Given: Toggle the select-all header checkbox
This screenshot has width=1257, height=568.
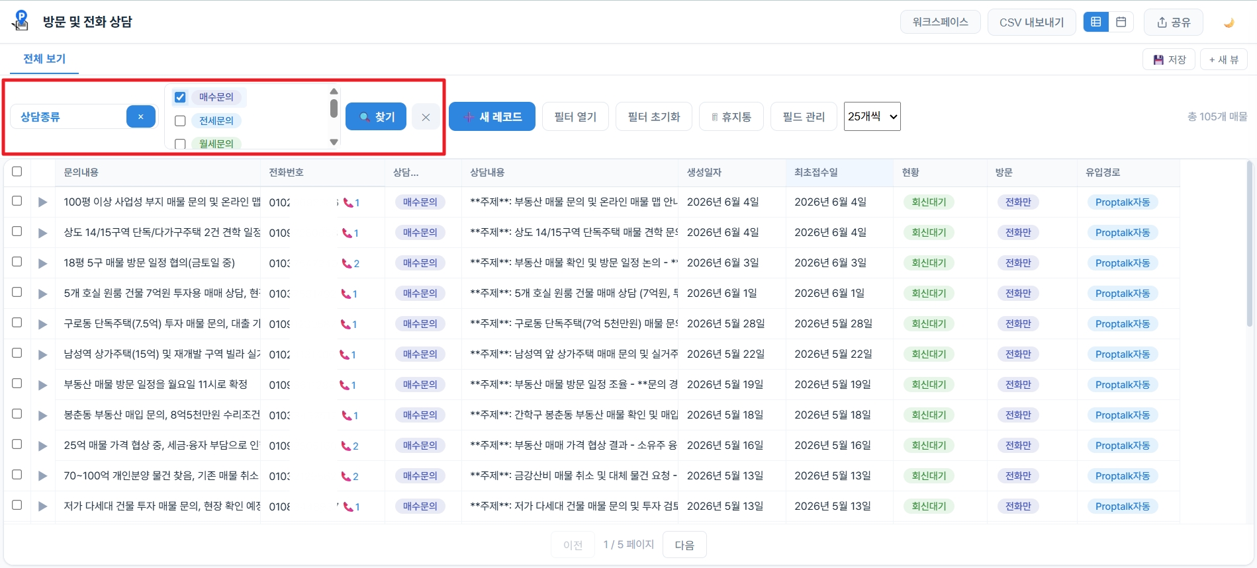Looking at the screenshot, I should pyautogui.click(x=17, y=171).
